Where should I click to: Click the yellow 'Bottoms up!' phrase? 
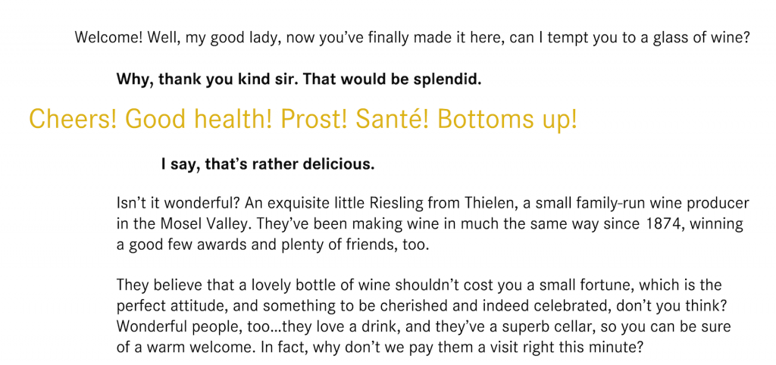507,120
